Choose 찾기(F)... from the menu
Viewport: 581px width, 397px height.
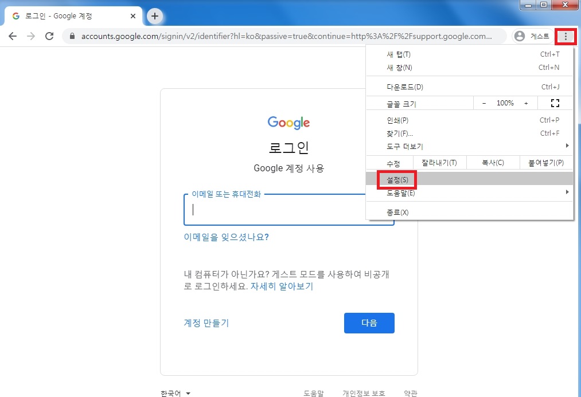(x=470, y=133)
